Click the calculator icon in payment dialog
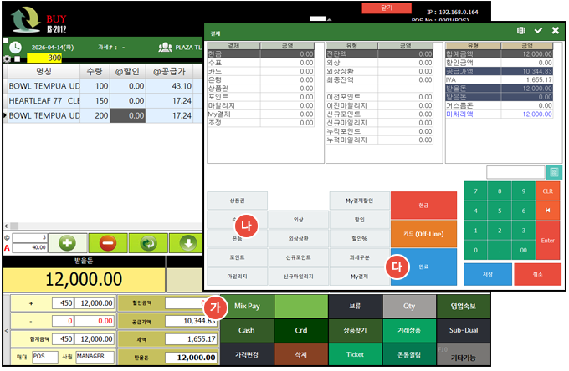The image size is (569, 371). (x=554, y=172)
